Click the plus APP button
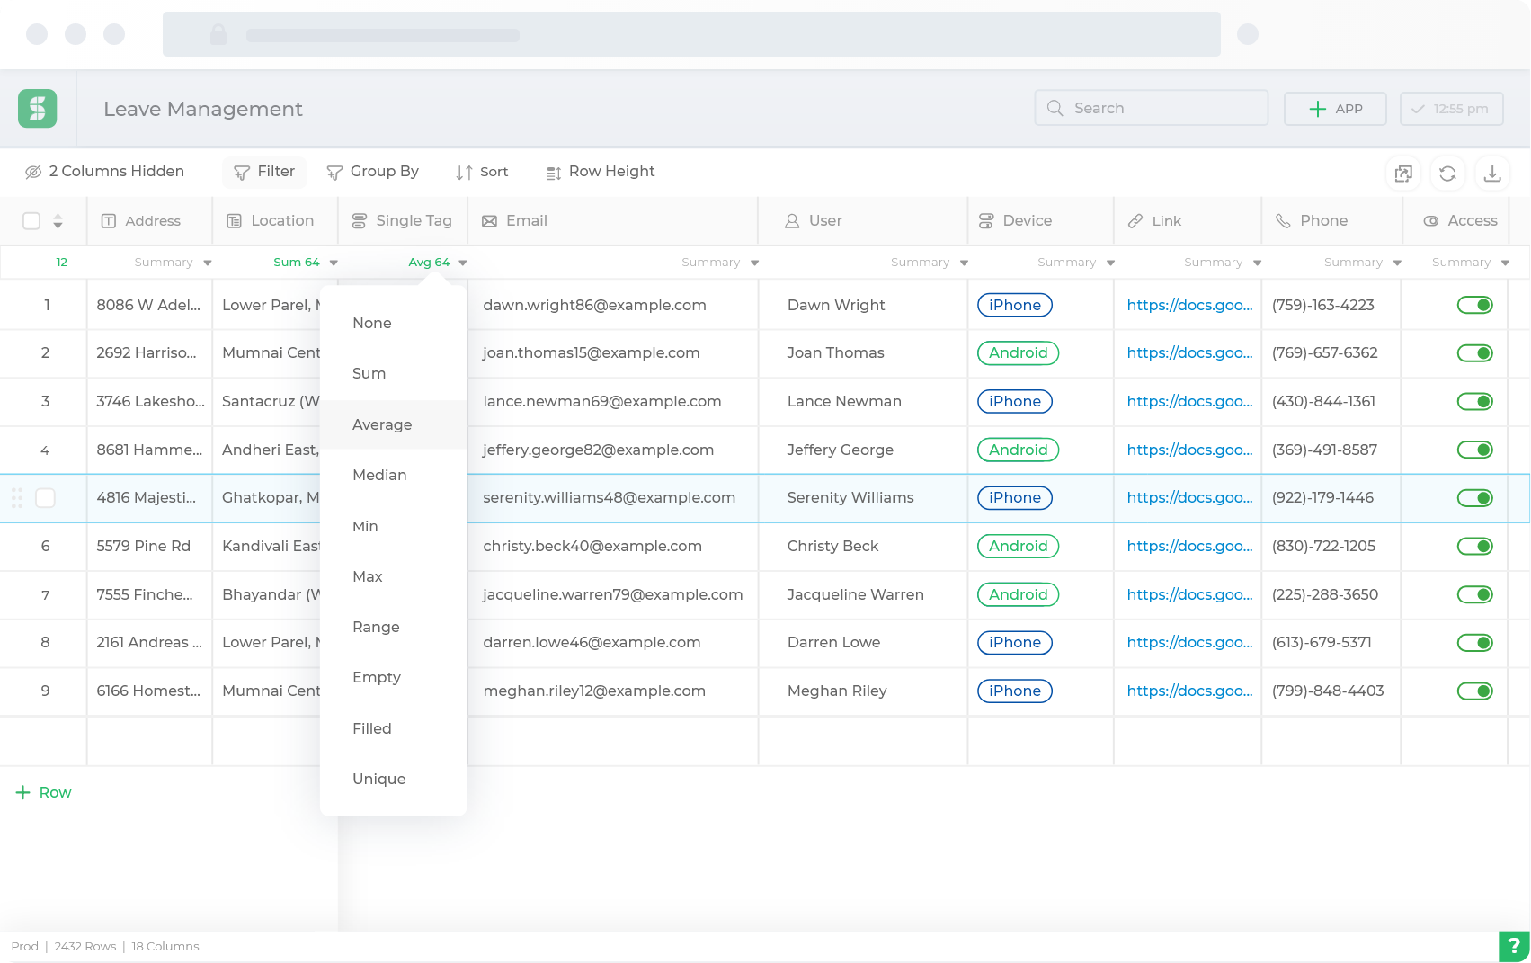The width and height of the screenshot is (1531, 963). click(1335, 109)
